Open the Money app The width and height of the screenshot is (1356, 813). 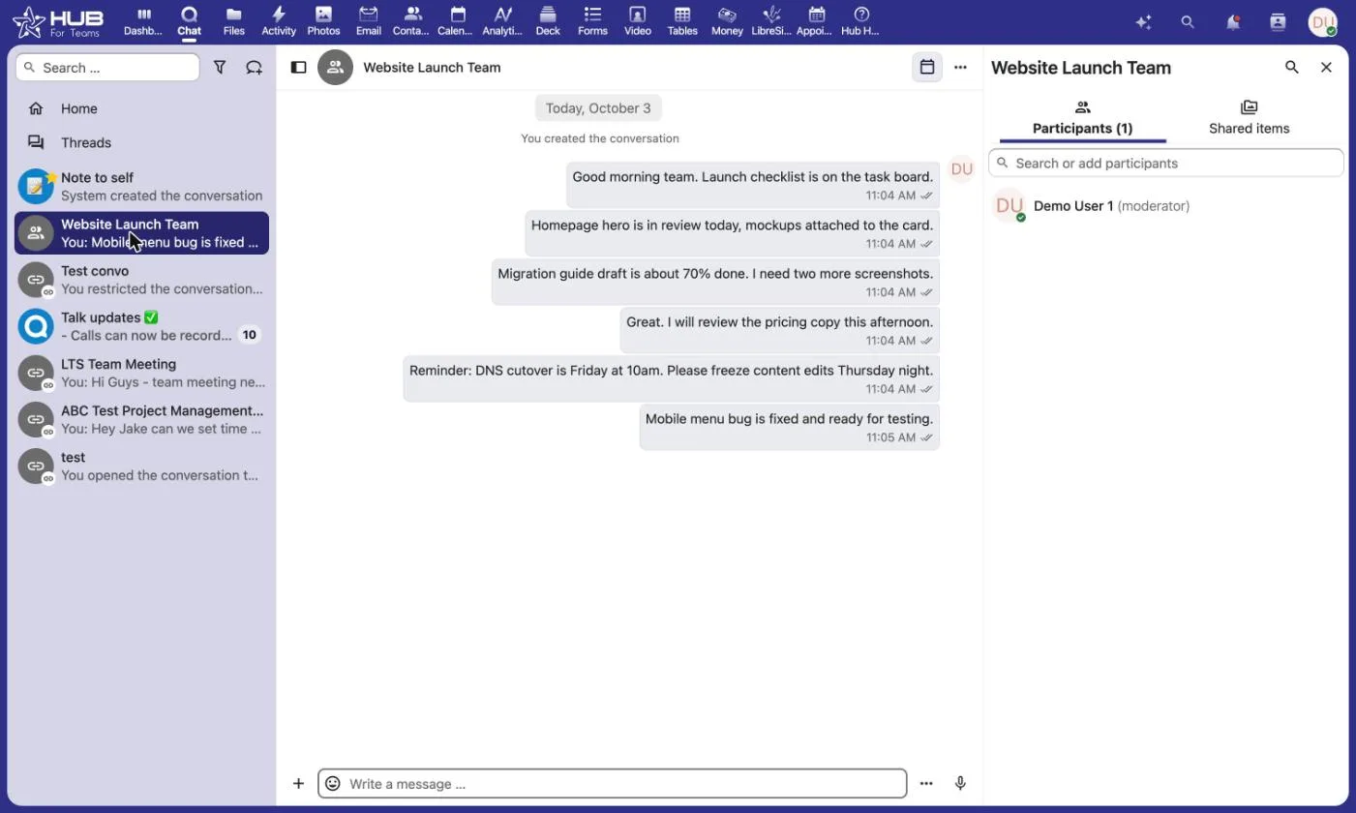727,21
